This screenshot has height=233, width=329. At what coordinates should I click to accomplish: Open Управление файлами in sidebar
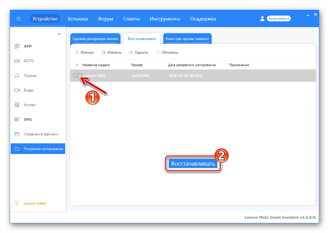[x=41, y=134]
